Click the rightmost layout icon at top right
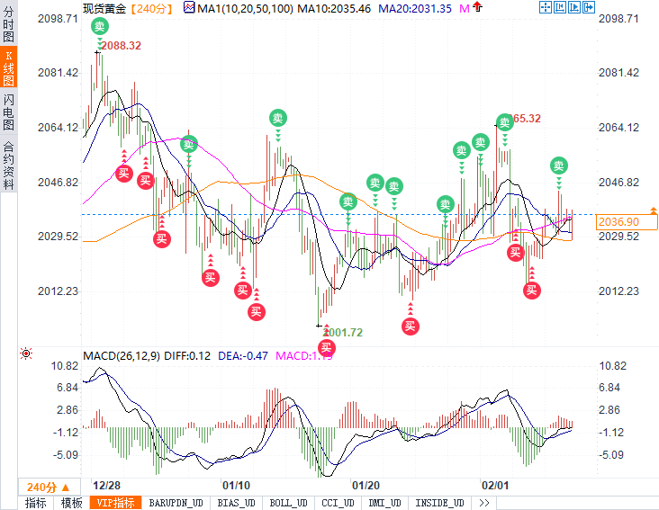 (x=589, y=8)
